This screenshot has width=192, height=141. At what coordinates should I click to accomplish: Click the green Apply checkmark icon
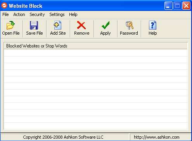pyautogui.click(x=106, y=25)
